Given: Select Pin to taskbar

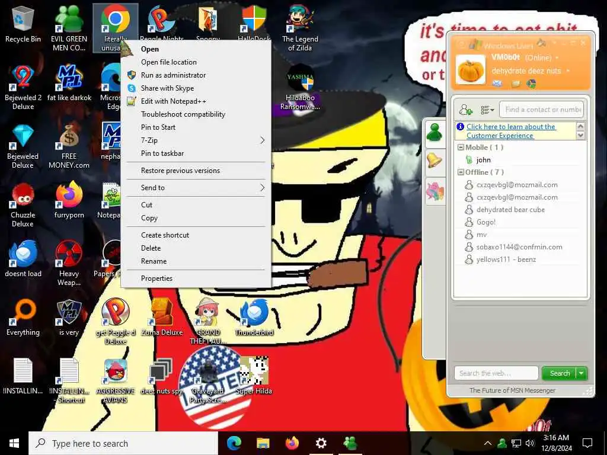Looking at the screenshot, I should [162, 153].
